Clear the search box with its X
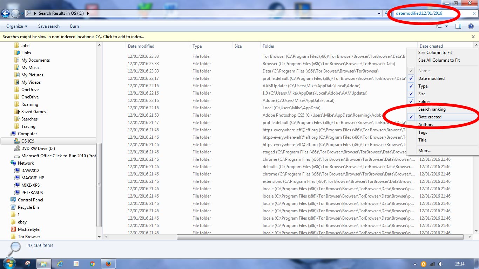 [x=474, y=13]
